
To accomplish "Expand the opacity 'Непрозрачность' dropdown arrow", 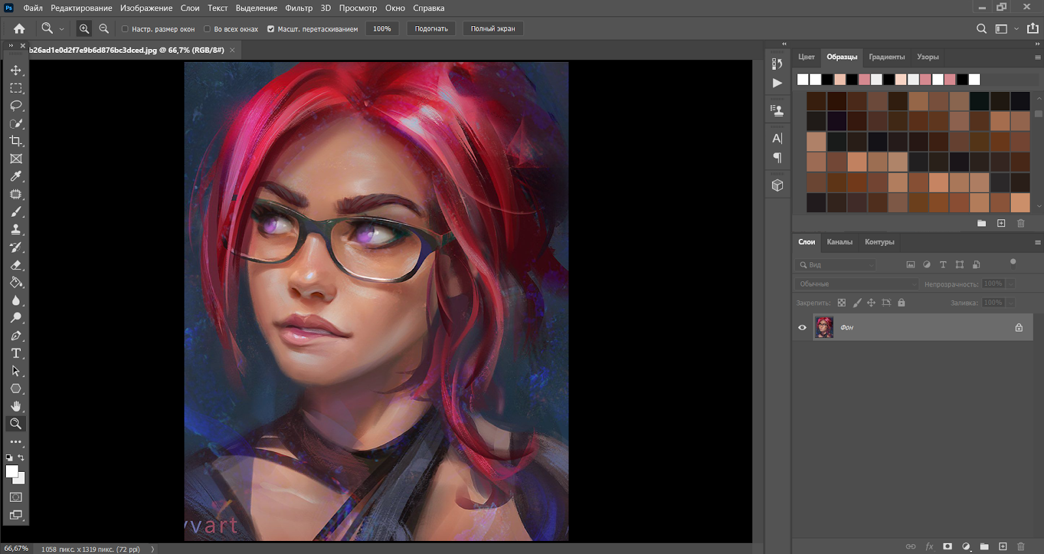I will coord(1011,284).
